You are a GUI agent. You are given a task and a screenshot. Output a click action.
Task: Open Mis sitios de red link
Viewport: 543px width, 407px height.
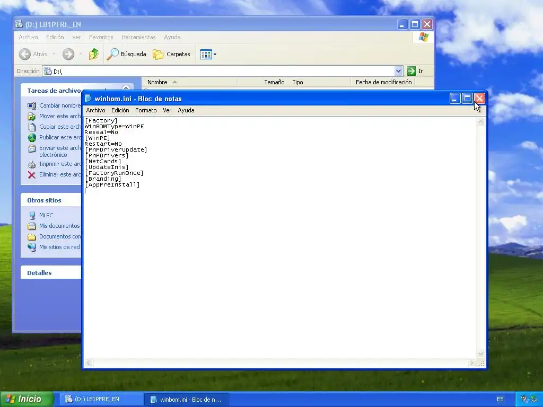(x=59, y=247)
